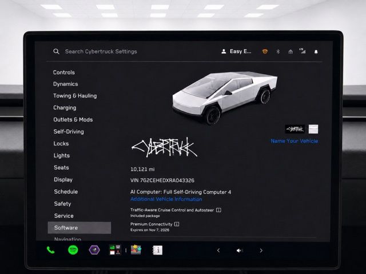
Task: Tap the garage door home icon
Action: pos(291,51)
